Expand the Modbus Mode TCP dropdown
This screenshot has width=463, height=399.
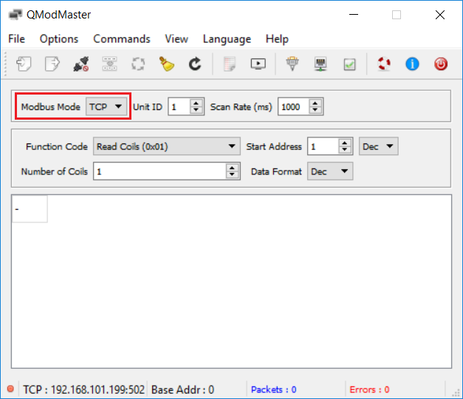106,106
